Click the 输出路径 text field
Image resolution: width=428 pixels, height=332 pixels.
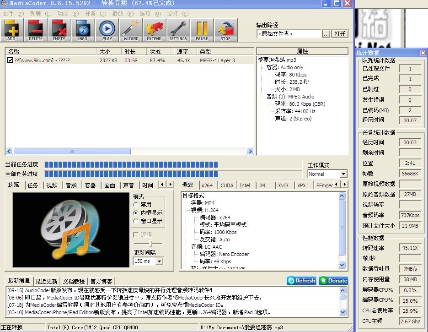pyautogui.click(x=289, y=34)
